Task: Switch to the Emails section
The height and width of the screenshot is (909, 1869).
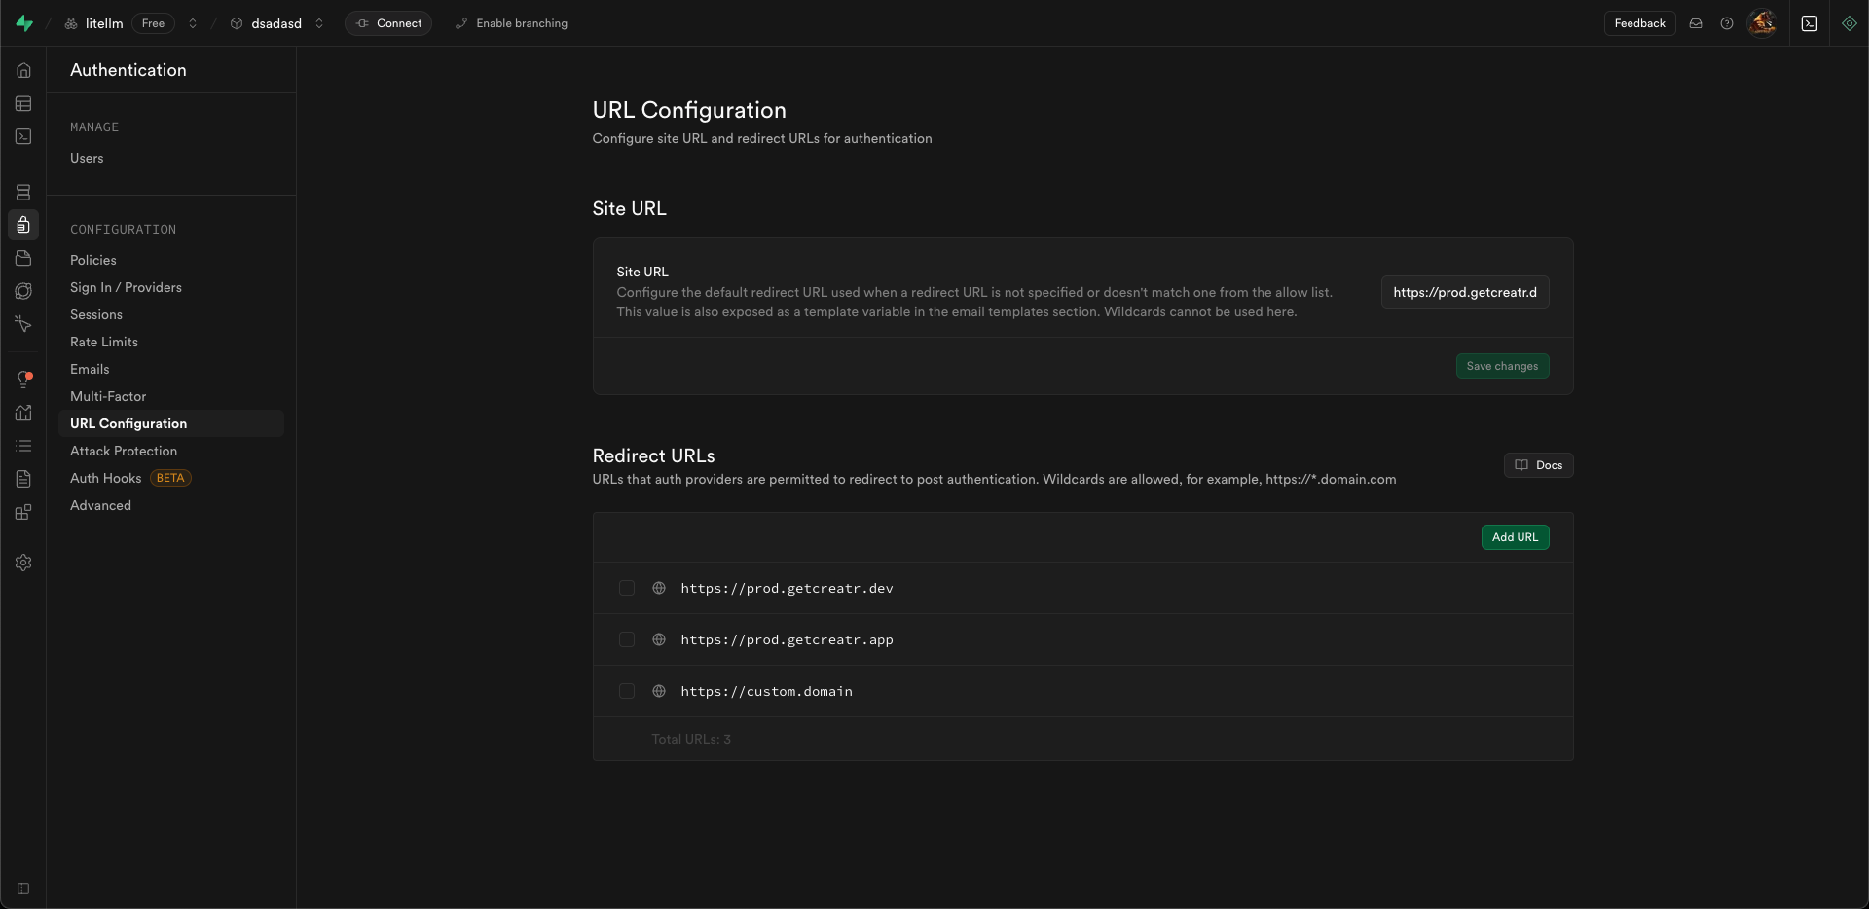Action: (90, 369)
